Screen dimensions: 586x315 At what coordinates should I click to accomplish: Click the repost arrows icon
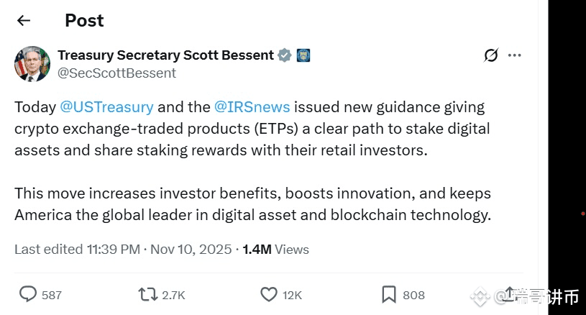pos(147,294)
